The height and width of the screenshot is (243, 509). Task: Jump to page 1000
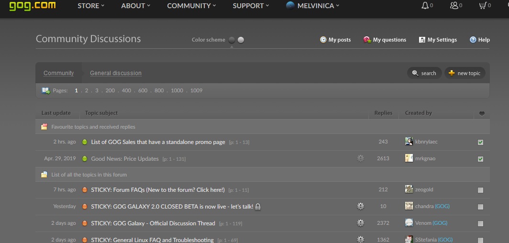pyautogui.click(x=177, y=90)
